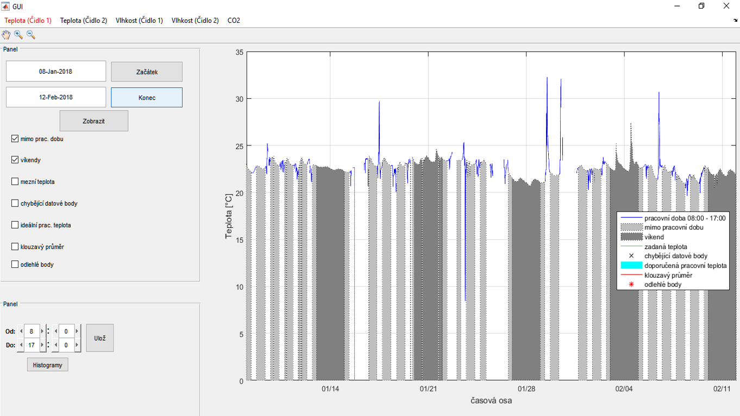
Task: Click the small toolbar undock arrow at top right
Action: click(x=736, y=21)
